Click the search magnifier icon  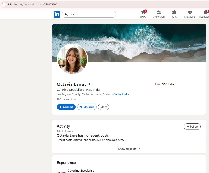[66, 14]
